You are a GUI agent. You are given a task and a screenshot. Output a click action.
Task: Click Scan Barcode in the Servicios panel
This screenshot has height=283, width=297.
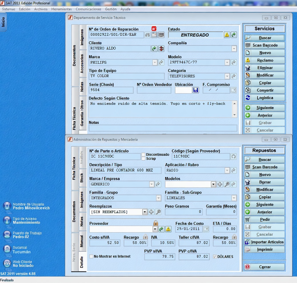pyautogui.click(x=265, y=45)
